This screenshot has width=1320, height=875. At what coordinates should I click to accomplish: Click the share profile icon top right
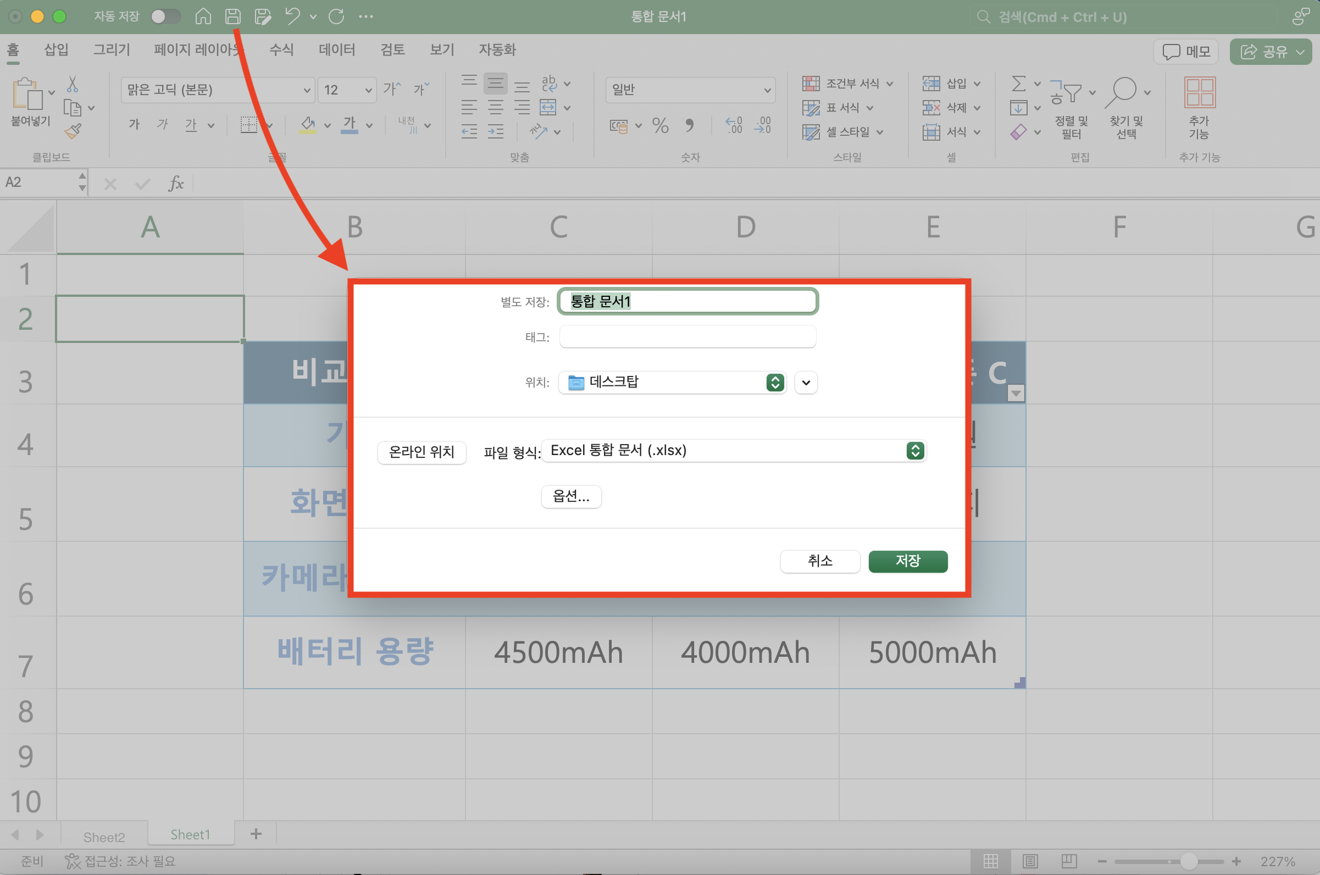click(1301, 16)
